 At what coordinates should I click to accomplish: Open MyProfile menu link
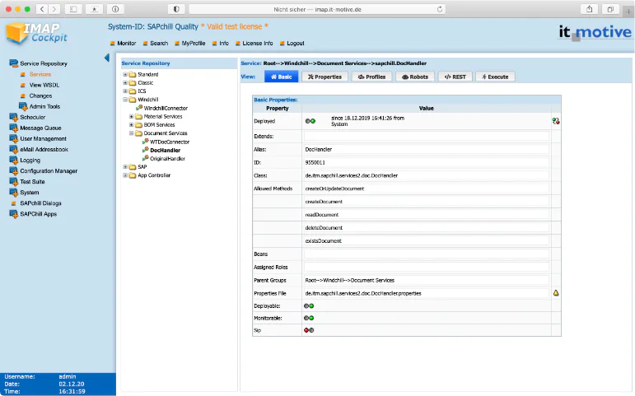194,44
